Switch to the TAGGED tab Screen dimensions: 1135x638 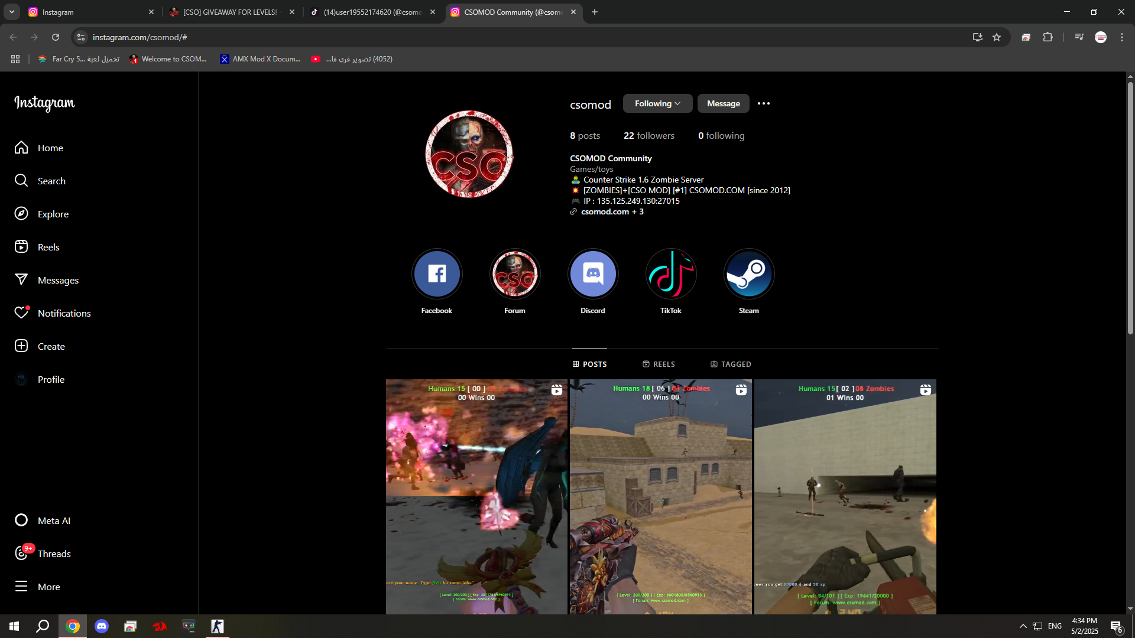(731, 364)
